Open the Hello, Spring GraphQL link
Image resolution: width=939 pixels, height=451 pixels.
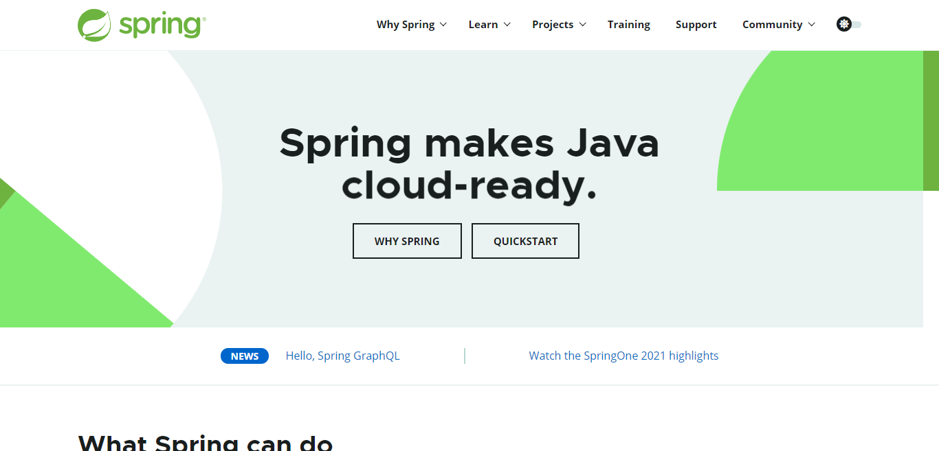tap(342, 356)
